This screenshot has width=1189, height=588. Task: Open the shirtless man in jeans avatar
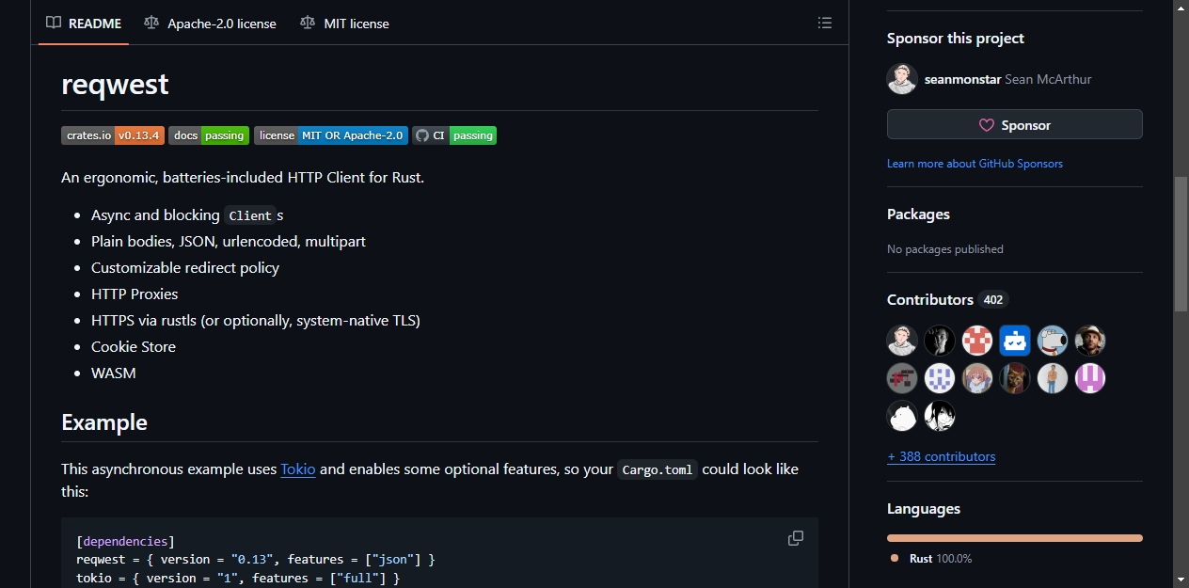1053,378
